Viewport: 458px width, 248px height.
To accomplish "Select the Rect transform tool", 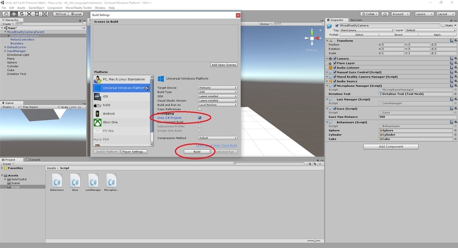I will click(37, 14).
